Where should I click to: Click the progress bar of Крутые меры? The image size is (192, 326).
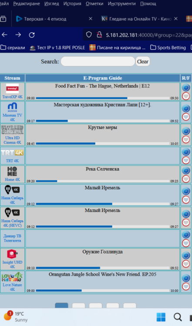pos(103,143)
